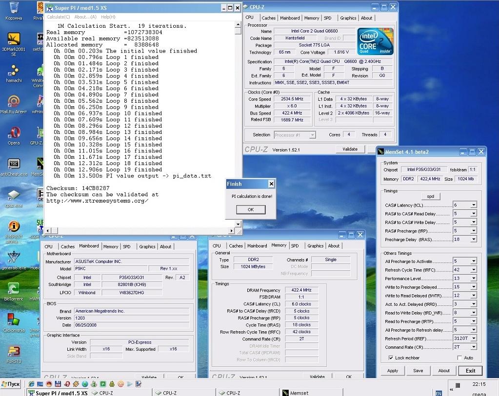Image resolution: width=499 pixels, height=396 pixels.
Task: Click Save button in MemSet
Action: click(x=418, y=371)
